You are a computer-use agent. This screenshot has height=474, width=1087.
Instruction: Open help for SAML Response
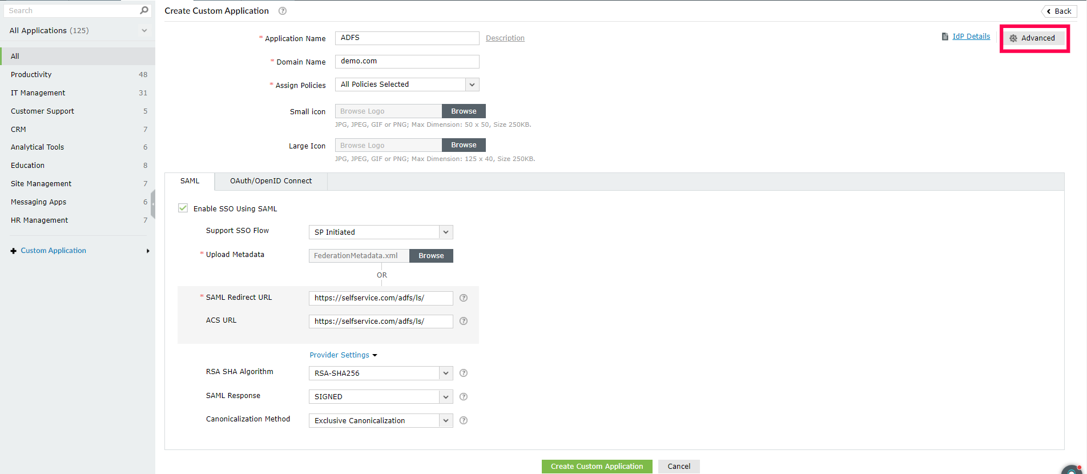tap(464, 396)
